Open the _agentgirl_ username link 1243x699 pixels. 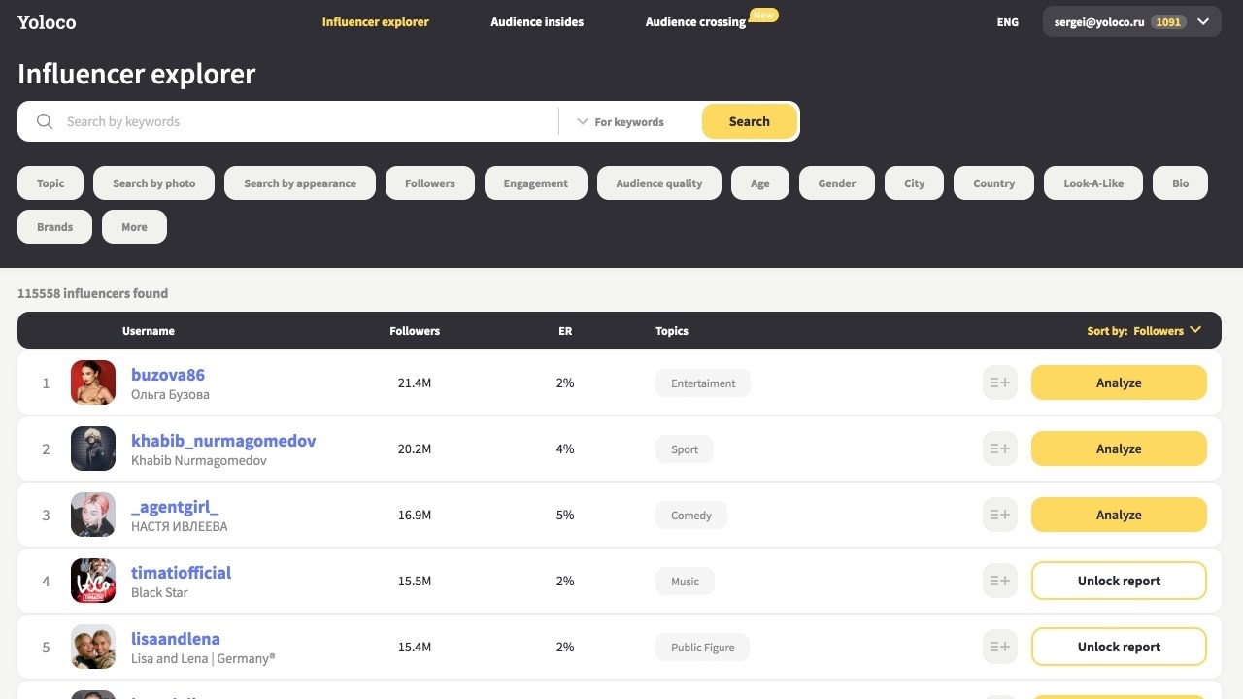[175, 507]
